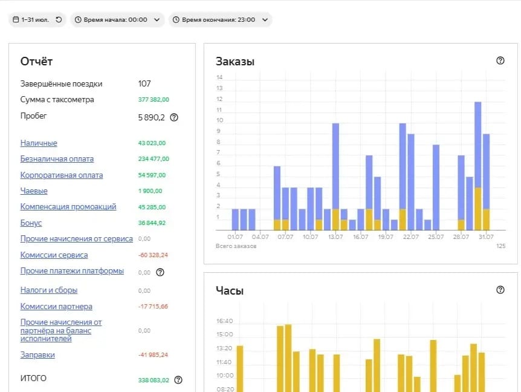Reset the date range with the circular arrow
The image size is (521, 392).
(59, 19)
